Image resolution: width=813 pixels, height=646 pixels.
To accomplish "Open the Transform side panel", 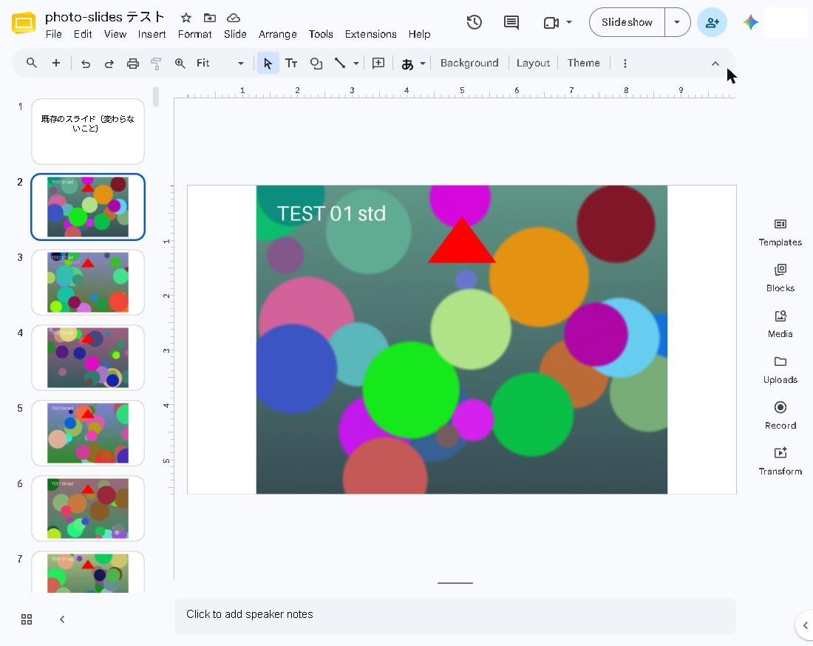I will pyautogui.click(x=780, y=461).
